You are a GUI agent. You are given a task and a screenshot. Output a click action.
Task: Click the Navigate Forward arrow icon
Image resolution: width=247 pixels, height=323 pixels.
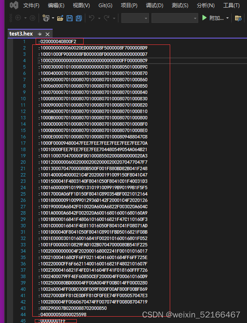(x=32, y=18)
